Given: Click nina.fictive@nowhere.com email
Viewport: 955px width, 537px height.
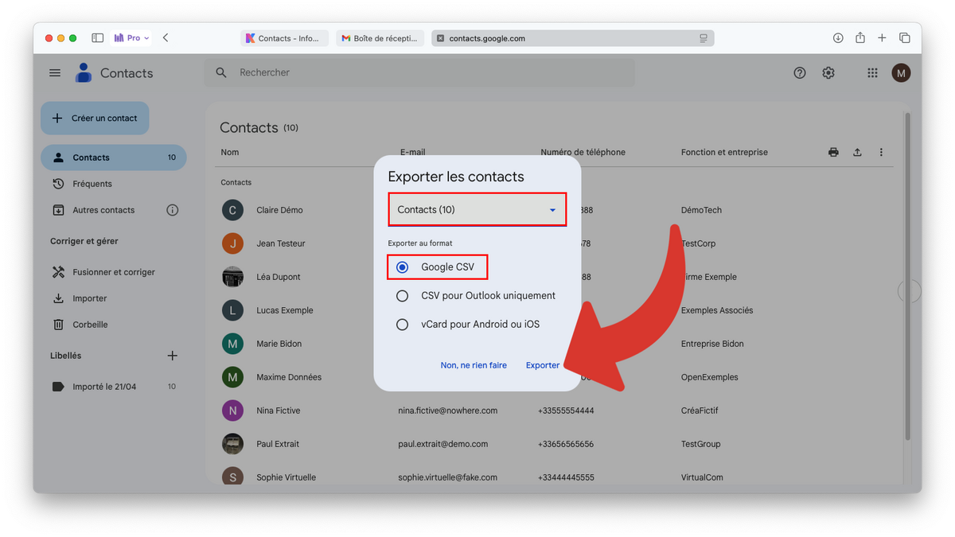Looking at the screenshot, I should (448, 411).
